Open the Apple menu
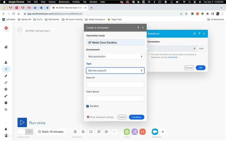Image resolution: width=226 pixels, height=141 pixels. click(x=4, y=2)
